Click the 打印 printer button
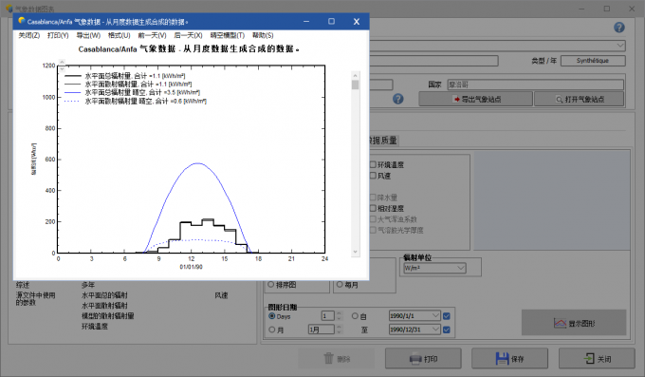The image size is (645, 377). (x=423, y=358)
